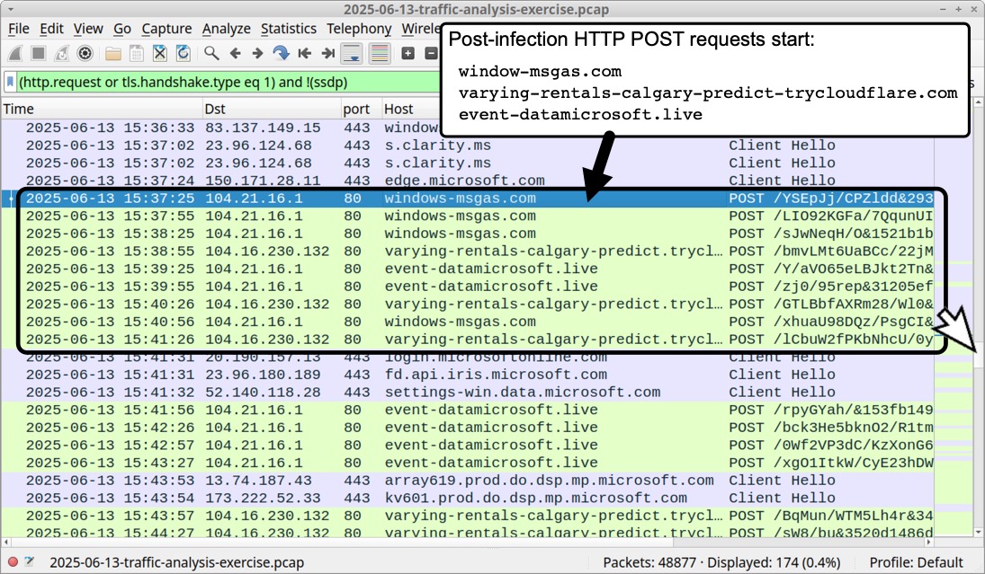Select the 15:39:55 POST /zj0 row
Screen dimensions: 985x574
coord(468,286)
